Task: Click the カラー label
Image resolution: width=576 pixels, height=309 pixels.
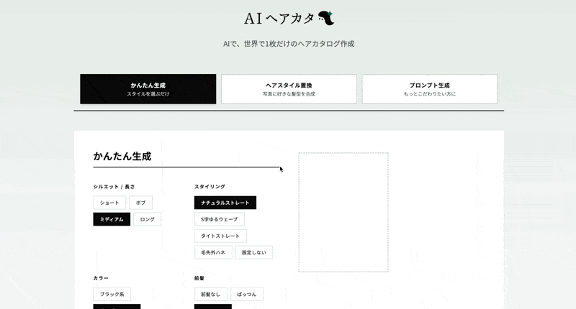Action: [x=101, y=278]
